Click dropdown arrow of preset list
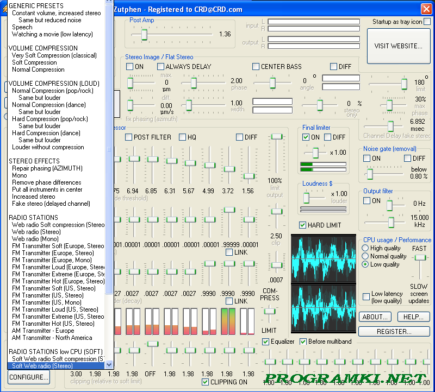Image resolution: width=435 pixels, height=392 pixels. pyautogui.click(x=109, y=365)
